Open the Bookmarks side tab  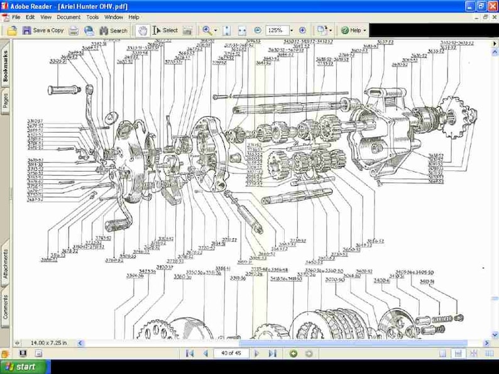pos(5,65)
